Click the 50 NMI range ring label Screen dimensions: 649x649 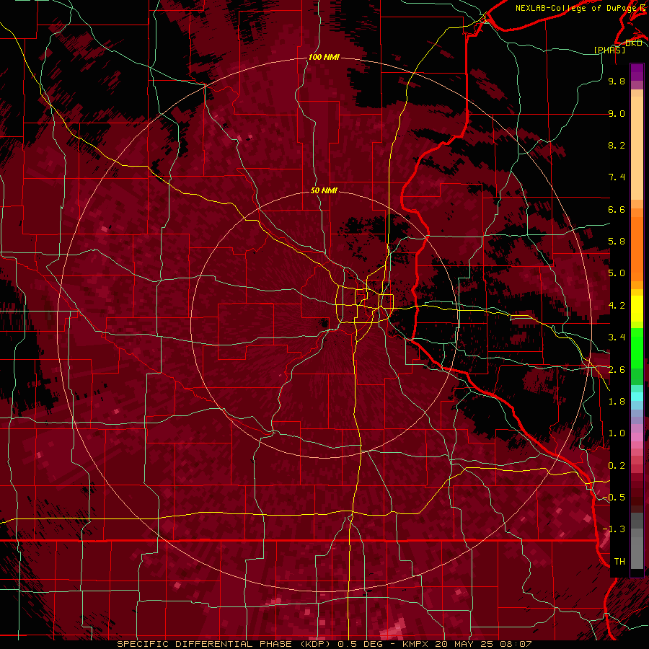point(324,190)
